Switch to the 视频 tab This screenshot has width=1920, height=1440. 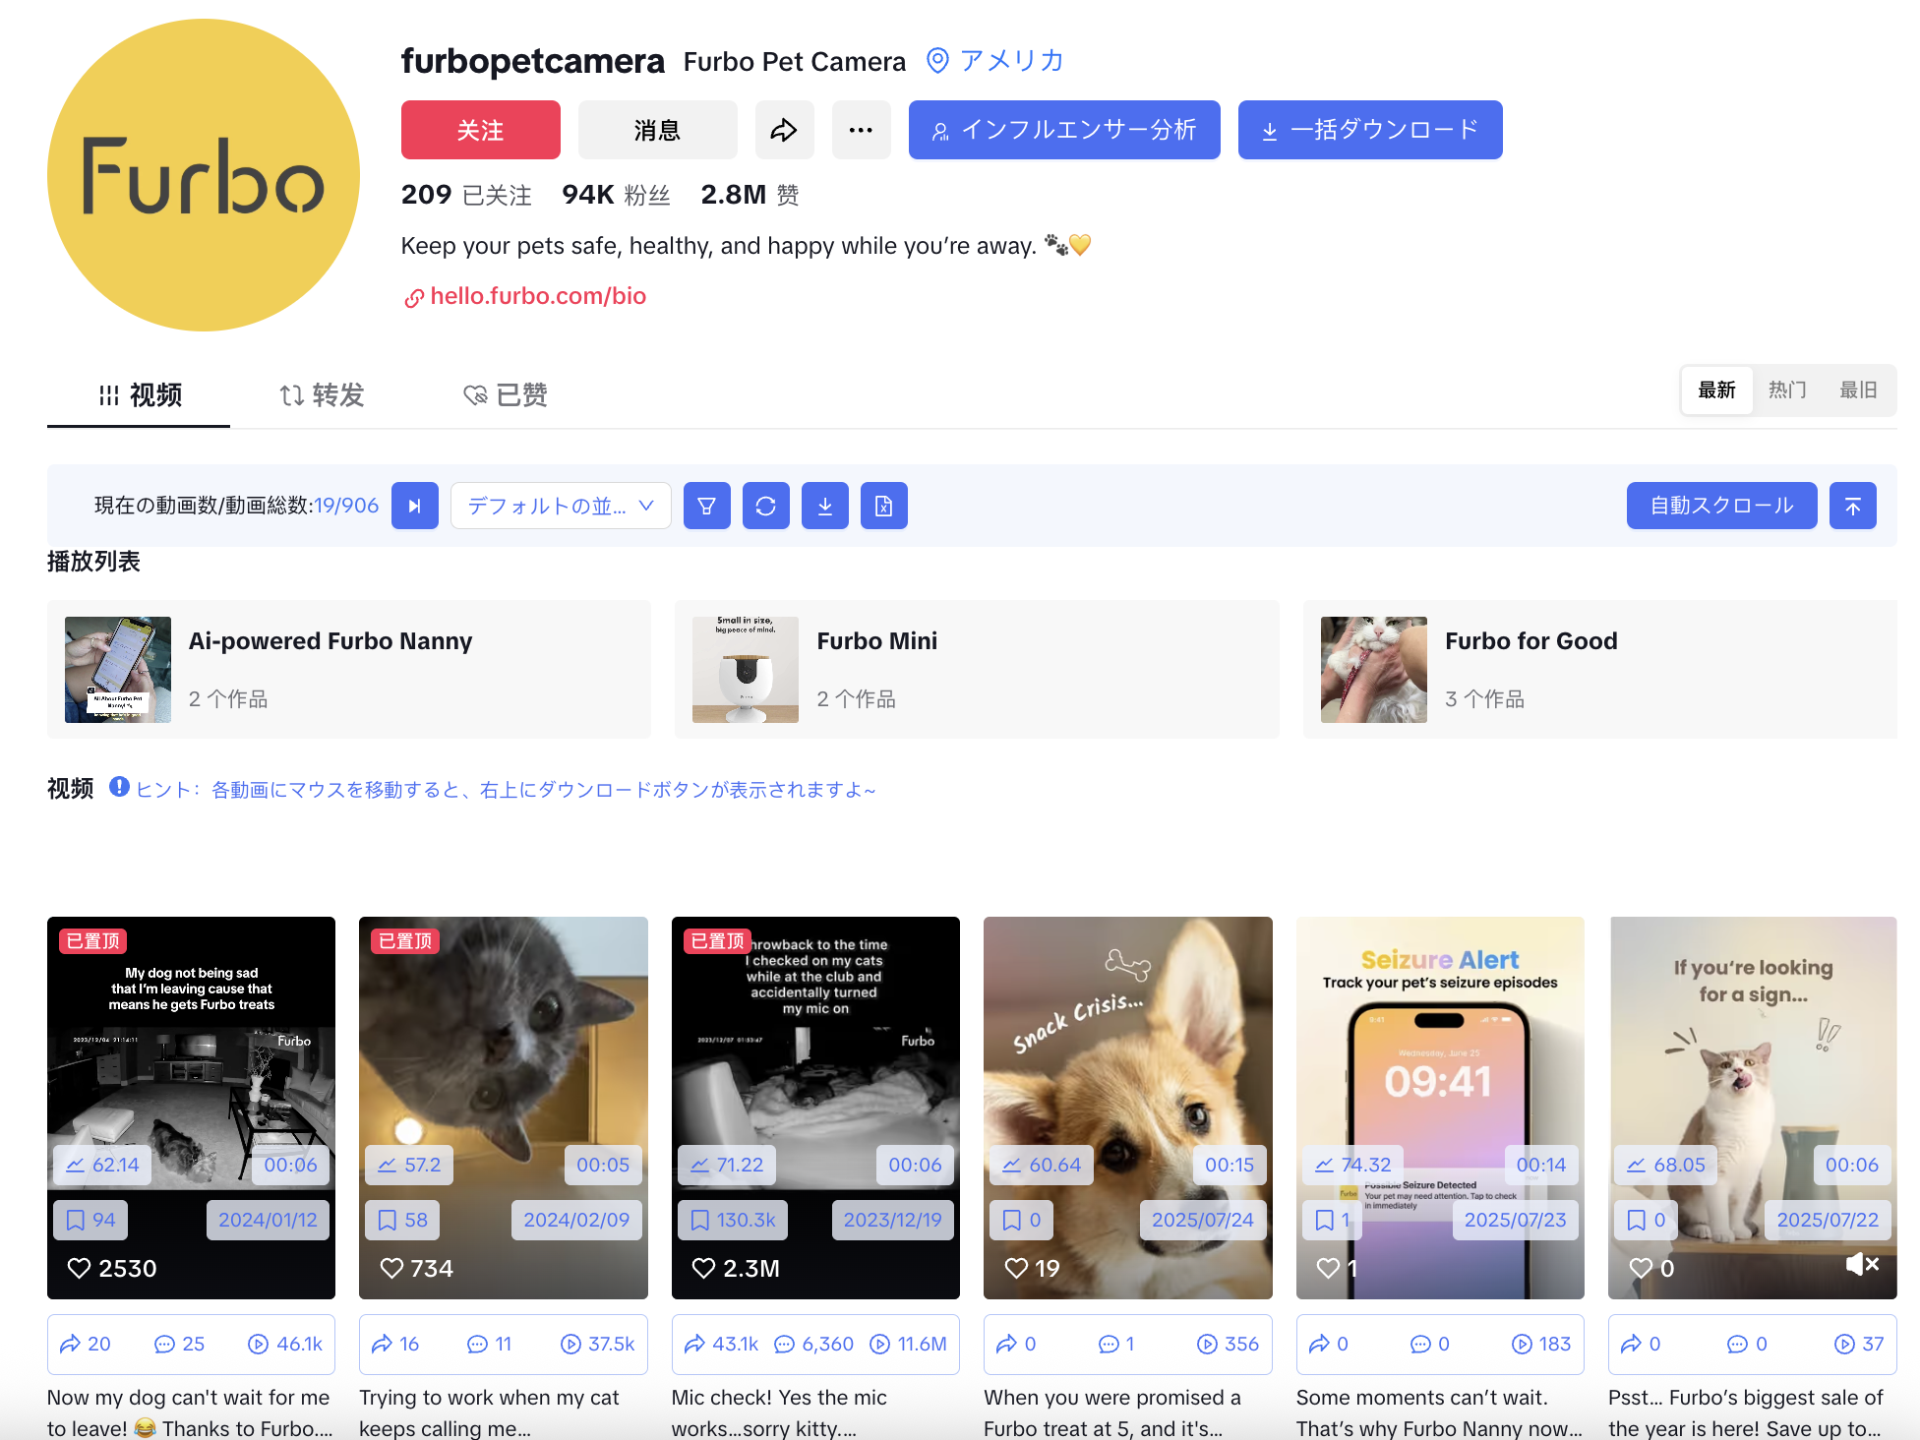tap(139, 395)
